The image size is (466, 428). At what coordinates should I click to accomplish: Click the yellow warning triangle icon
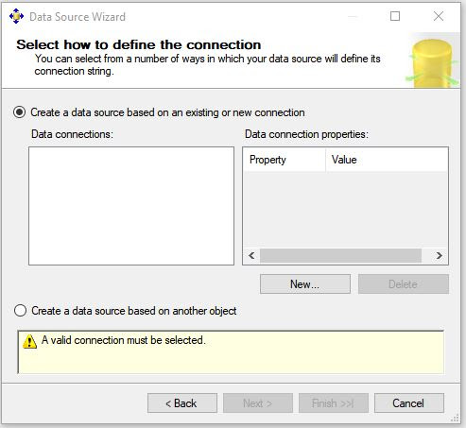(x=30, y=341)
